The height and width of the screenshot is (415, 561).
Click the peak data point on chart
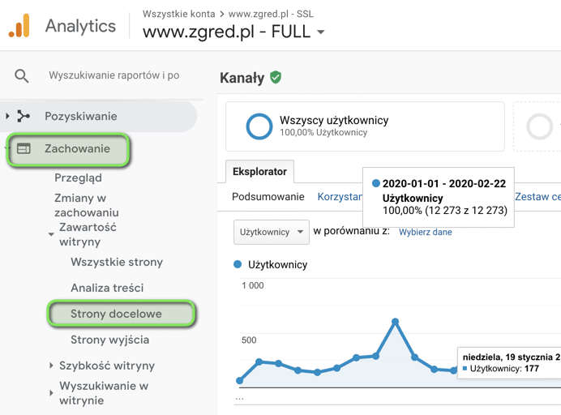point(395,322)
